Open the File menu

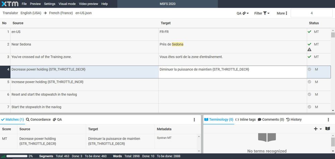(24, 4)
